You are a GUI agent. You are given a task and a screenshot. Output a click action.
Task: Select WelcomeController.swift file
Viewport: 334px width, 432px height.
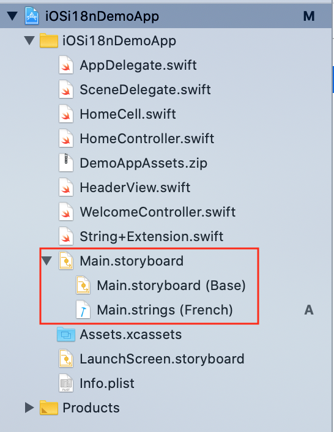(158, 212)
